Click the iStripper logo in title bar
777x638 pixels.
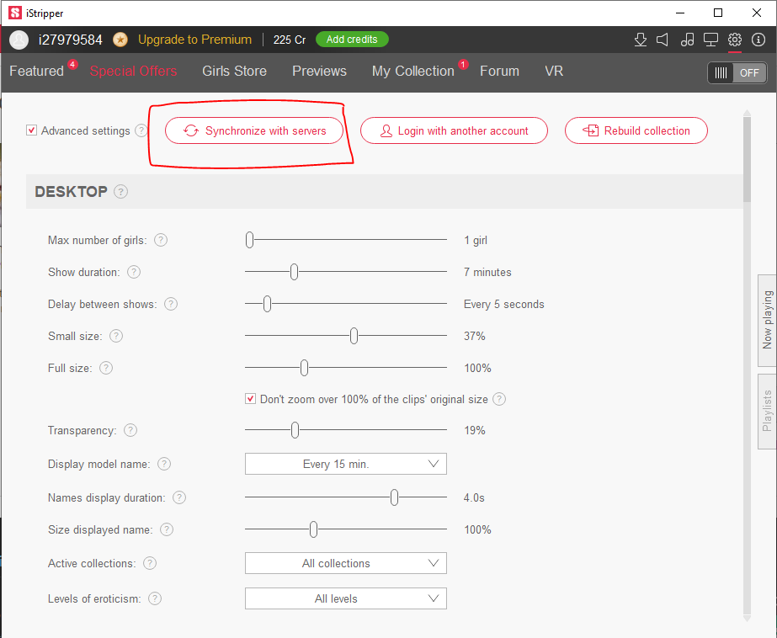click(x=15, y=13)
